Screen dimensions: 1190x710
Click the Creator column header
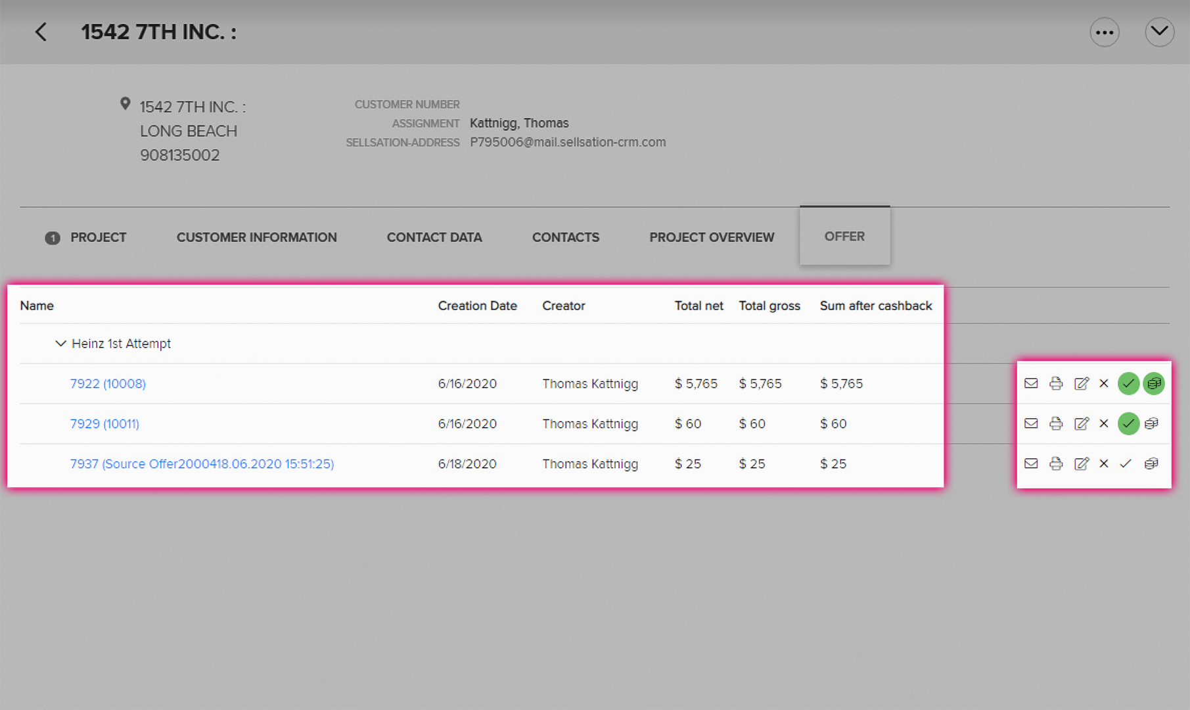pos(564,306)
